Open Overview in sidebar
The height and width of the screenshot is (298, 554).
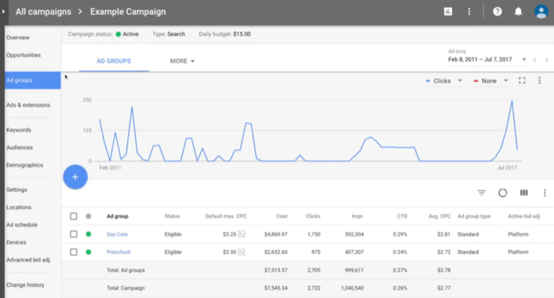click(18, 37)
